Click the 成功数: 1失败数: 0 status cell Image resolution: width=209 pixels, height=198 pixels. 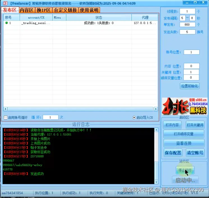click(99, 23)
